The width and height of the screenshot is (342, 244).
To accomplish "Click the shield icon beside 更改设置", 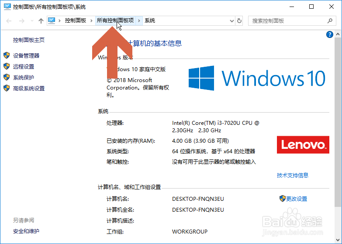I will point(283,199).
